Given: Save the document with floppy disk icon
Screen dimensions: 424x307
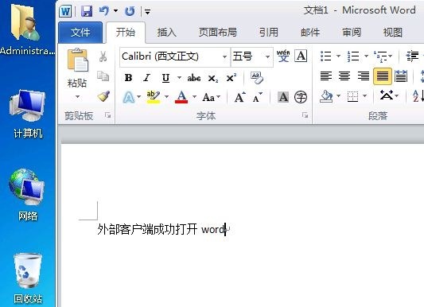Looking at the screenshot, I should pos(87,11).
